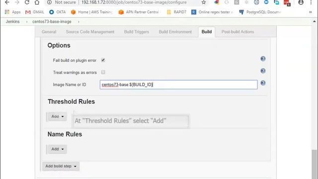The width and height of the screenshot is (318, 179).
Task: Switch to the General tab
Action: 49,32
